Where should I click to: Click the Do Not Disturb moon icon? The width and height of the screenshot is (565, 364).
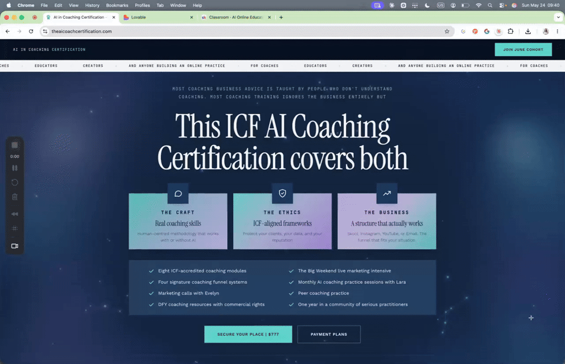[x=427, y=6]
